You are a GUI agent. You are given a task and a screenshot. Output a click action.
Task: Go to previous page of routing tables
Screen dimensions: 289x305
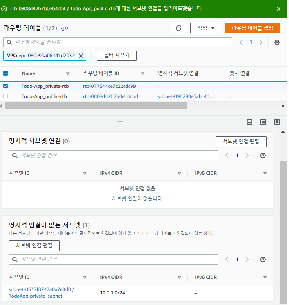tap(241, 42)
